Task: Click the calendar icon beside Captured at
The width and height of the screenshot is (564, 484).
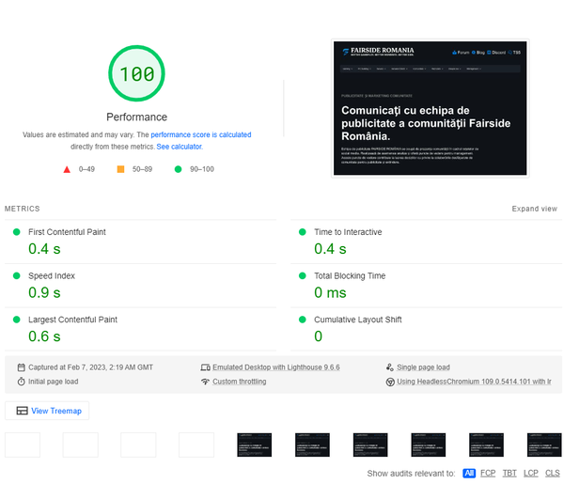Action: [x=22, y=367]
